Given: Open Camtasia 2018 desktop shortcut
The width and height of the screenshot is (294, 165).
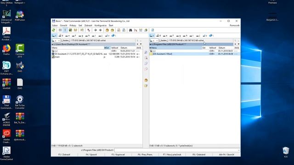Looking at the screenshot, I should coord(20,50).
